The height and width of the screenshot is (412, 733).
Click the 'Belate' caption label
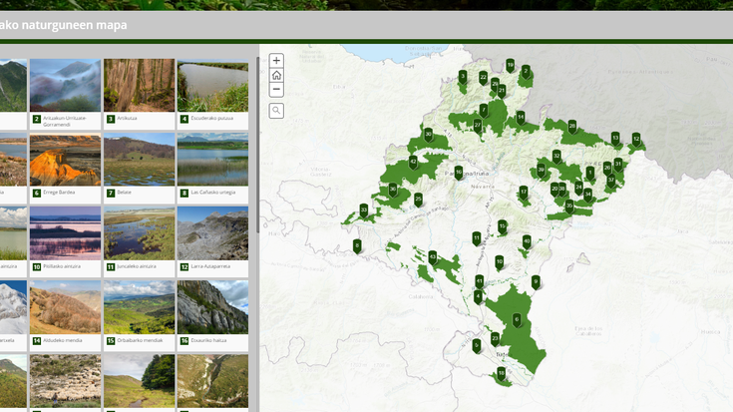pyautogui.click(x=124, y=193)
